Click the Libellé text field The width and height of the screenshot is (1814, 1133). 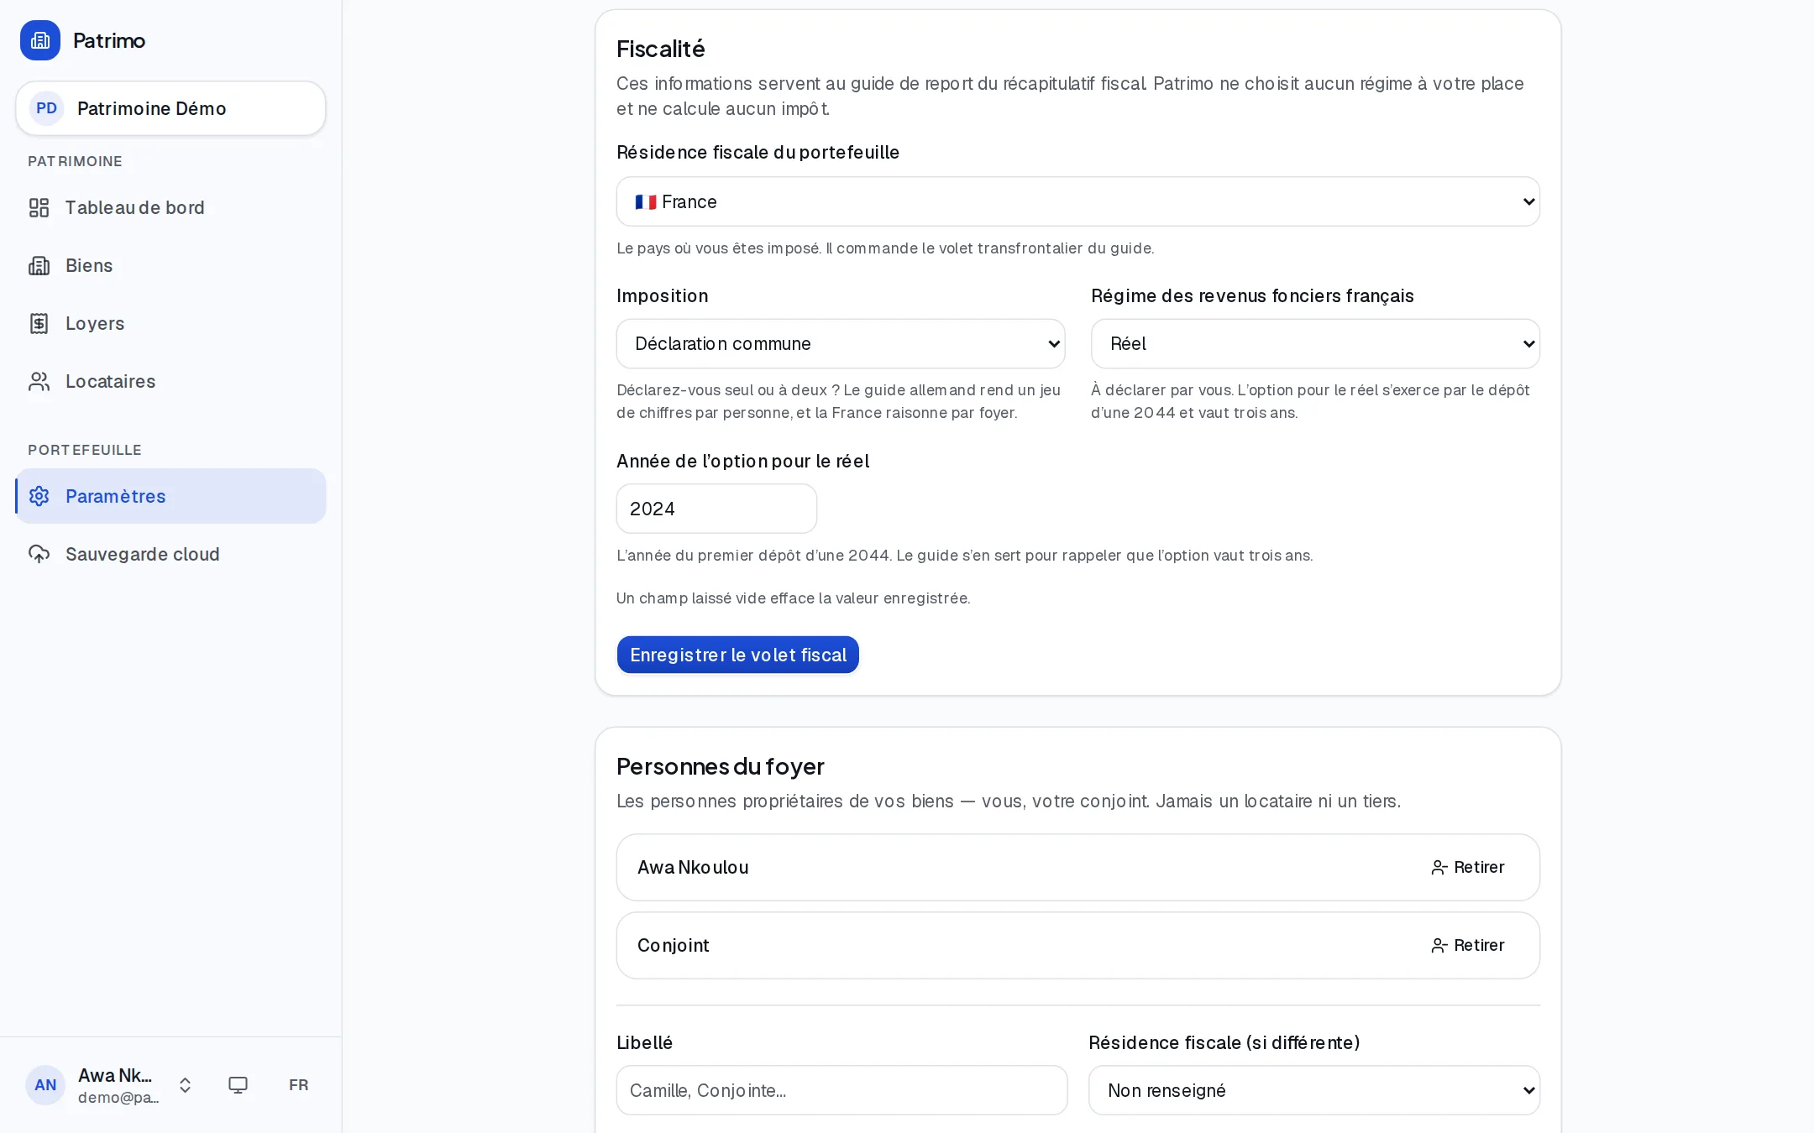click(841, 1090)
